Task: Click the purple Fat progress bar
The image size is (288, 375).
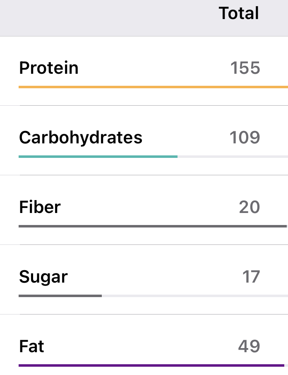Action: click(x=151, y=365)
